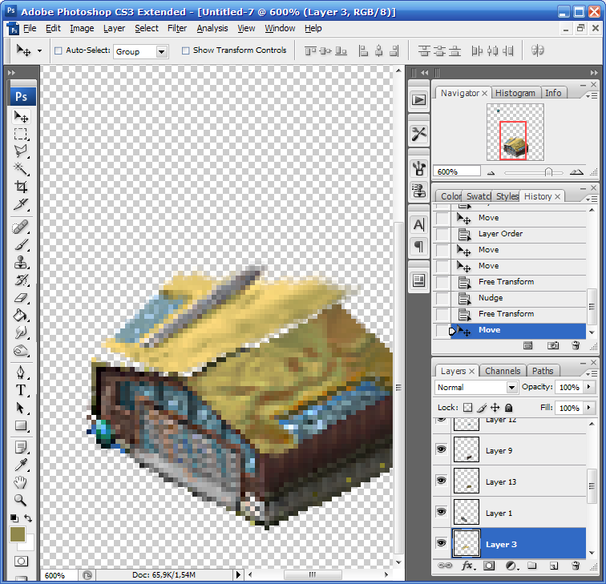Select the Crop tool
606x584 pixels.
tap(21, 187)
